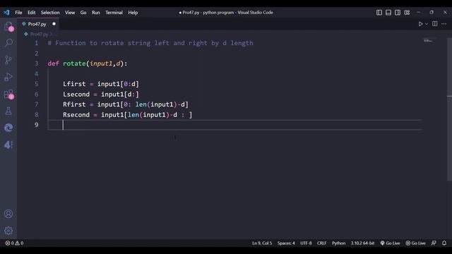This screenshot has height=254, width=452.
Task: Open the Manage gear icon
Action: 8,231
